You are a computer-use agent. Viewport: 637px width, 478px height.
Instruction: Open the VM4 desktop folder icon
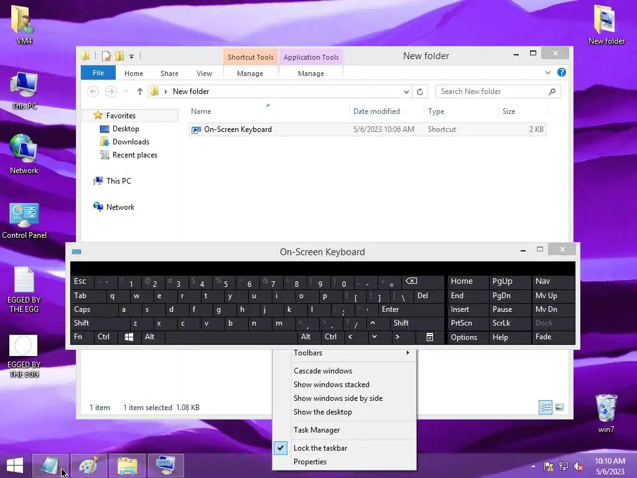[23, 24]
